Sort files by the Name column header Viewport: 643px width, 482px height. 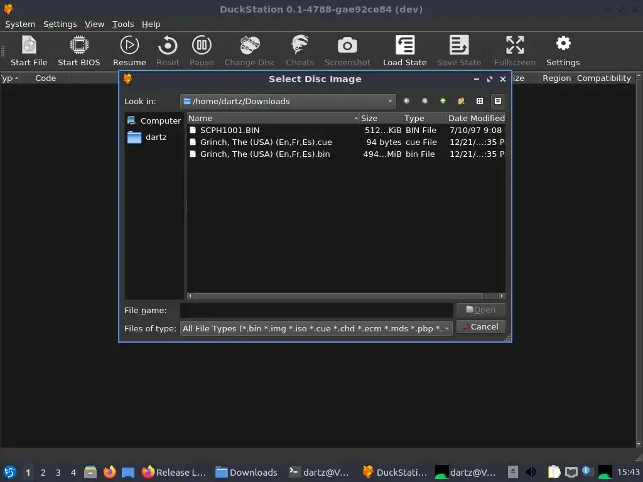click(273, 119)
